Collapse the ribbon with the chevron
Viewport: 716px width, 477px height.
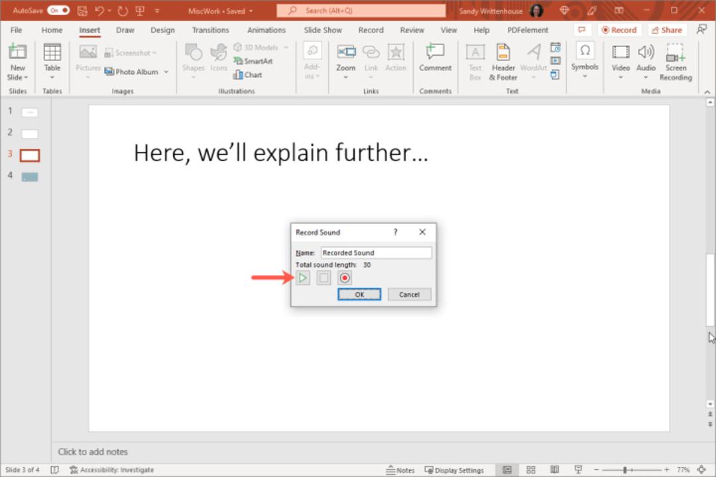(x=707, y=91)
